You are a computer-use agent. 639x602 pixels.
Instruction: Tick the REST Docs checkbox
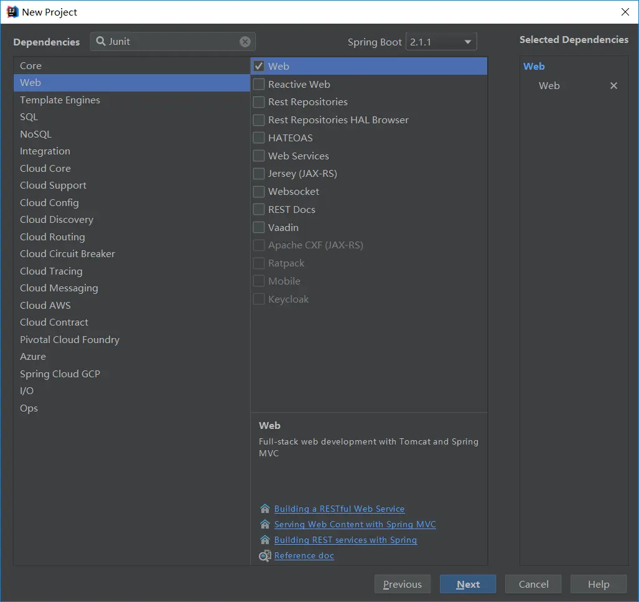259,209
